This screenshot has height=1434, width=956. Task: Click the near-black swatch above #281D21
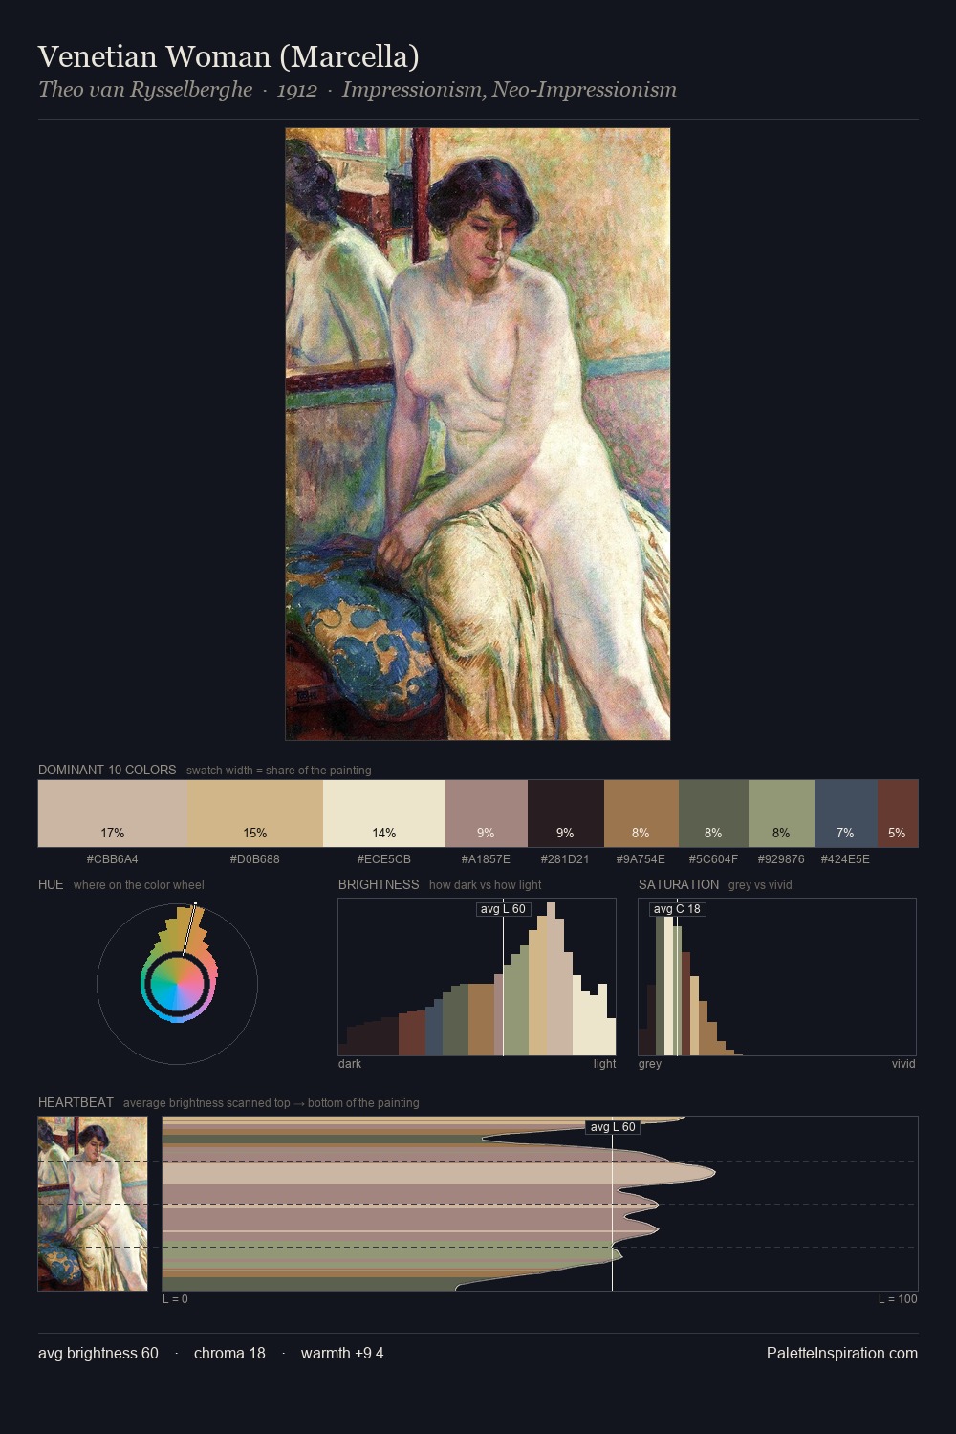coord(566,814)
